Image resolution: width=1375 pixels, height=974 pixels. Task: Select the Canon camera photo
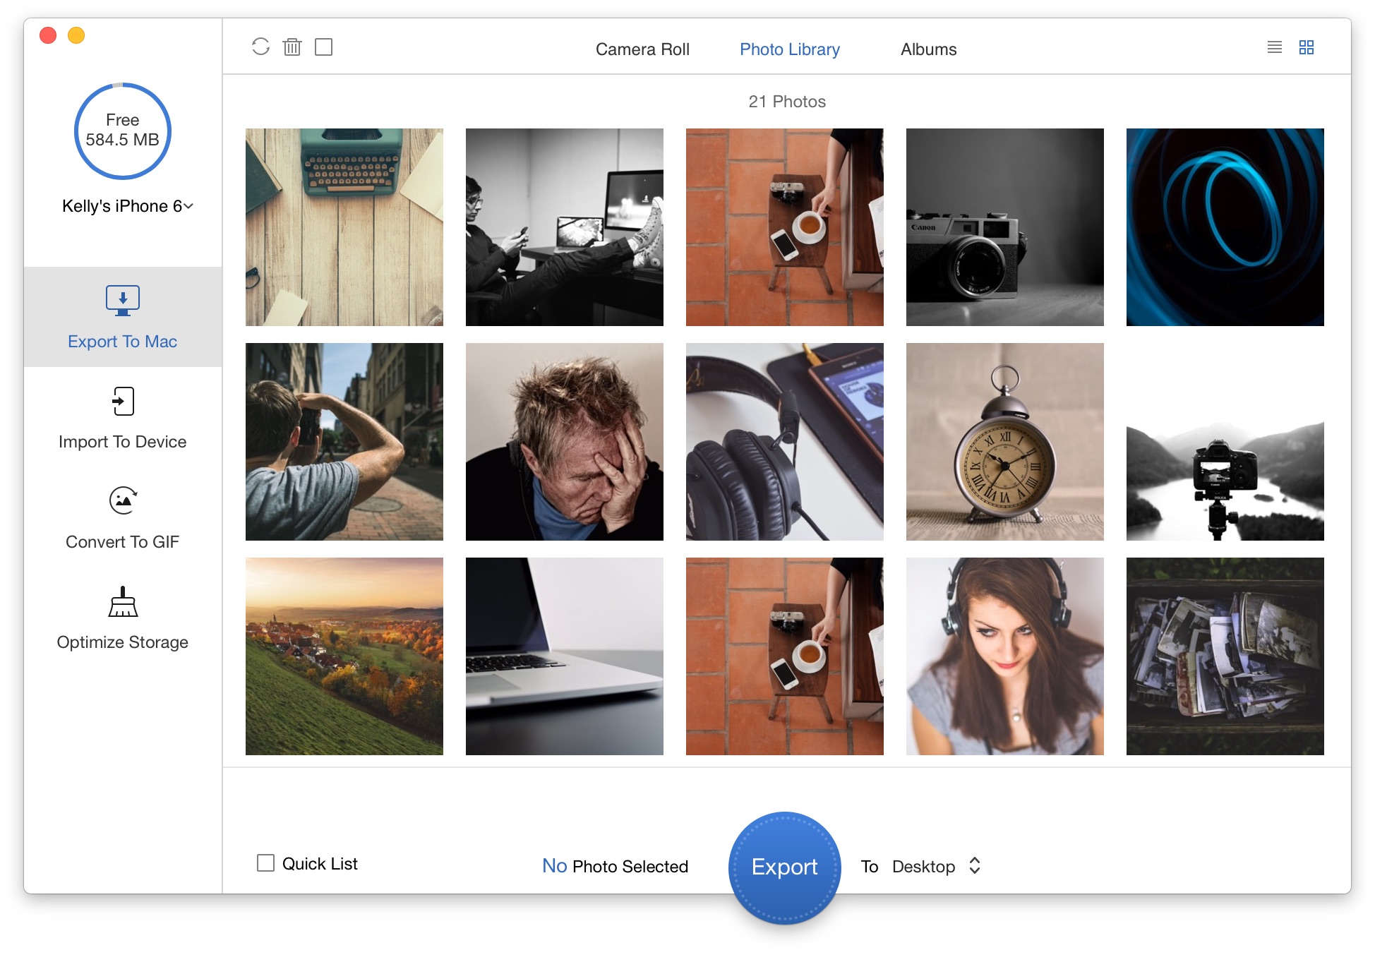1005,227
